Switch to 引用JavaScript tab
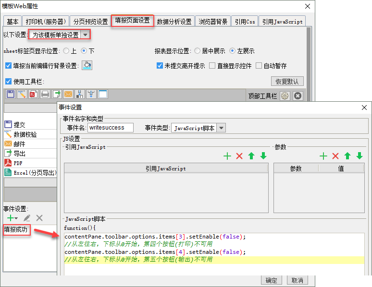The height and width of the screenshot is (287, 372). pos(282,22)
